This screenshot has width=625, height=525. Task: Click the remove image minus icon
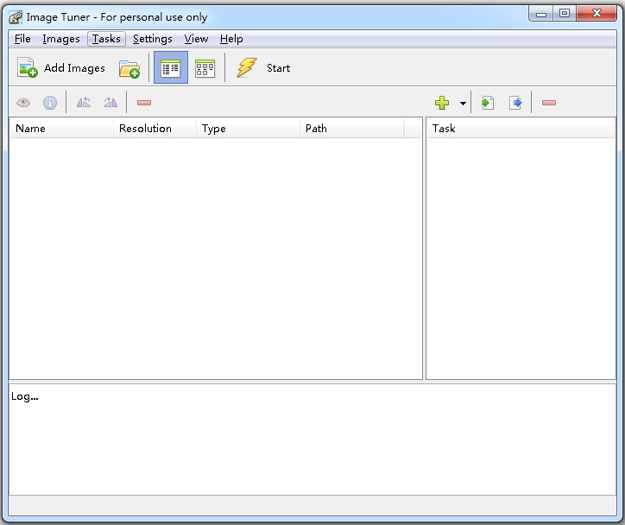tap(144, 103)
